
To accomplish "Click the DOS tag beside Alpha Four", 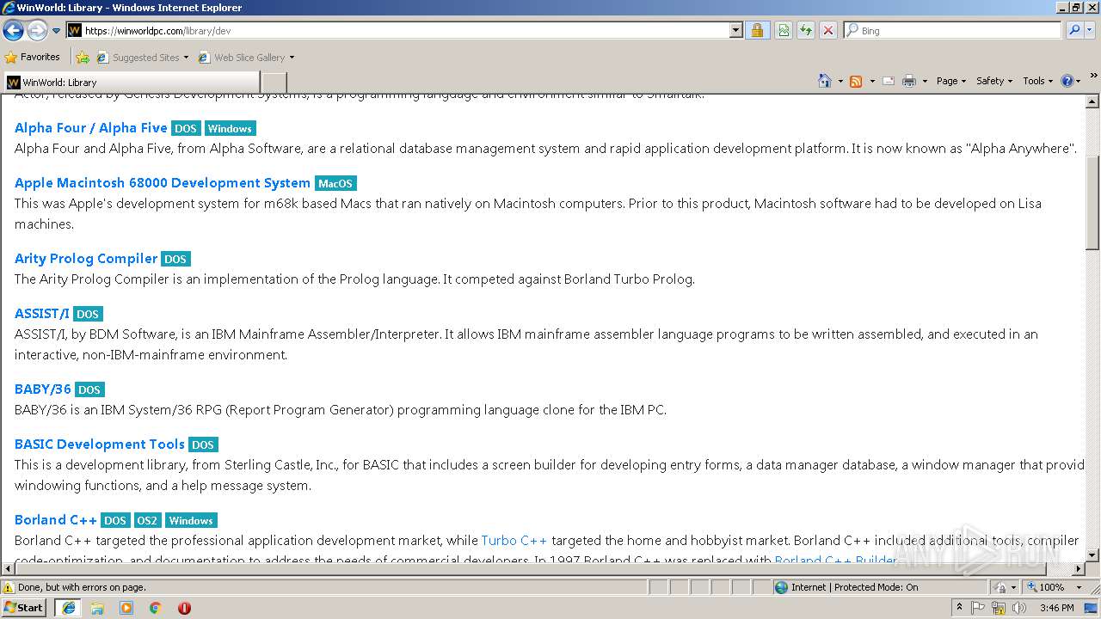I will click(x=186, y=128).
